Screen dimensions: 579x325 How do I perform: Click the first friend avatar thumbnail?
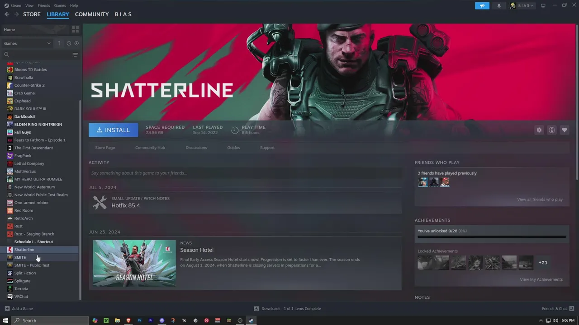point(423,182)
